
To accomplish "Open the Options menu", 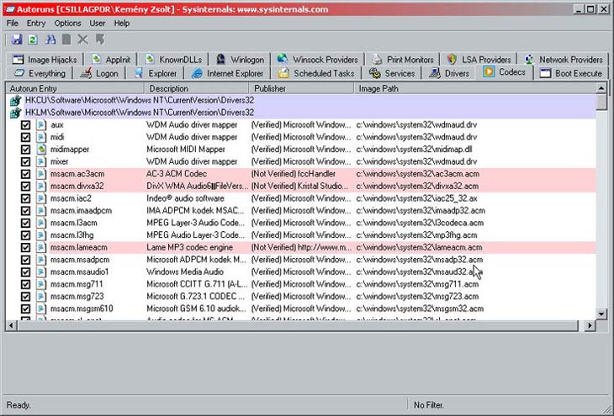I will click(x=68, y=23).
